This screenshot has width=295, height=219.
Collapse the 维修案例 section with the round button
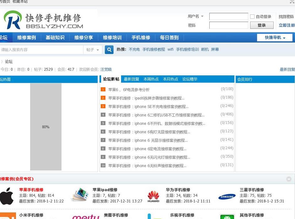pos(289,179)
